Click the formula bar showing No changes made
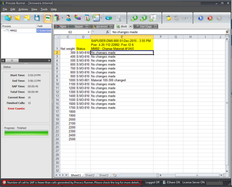The width and height of the screenshot is (232, 187). click(168, 32)
